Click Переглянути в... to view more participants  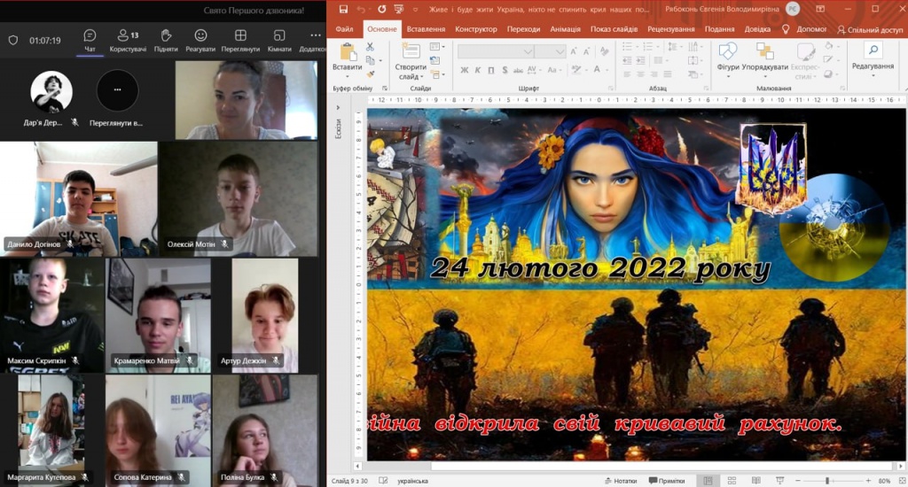click(x=117, y=97)
